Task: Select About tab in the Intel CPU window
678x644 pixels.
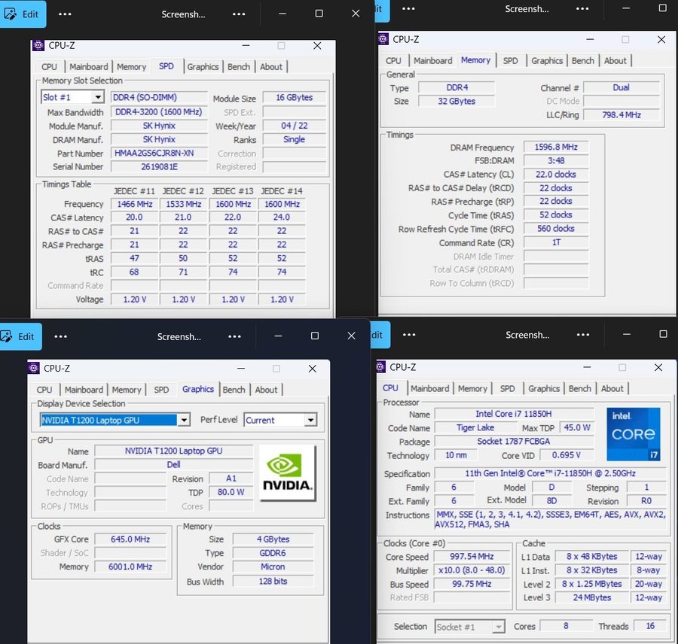Action: 612,389
